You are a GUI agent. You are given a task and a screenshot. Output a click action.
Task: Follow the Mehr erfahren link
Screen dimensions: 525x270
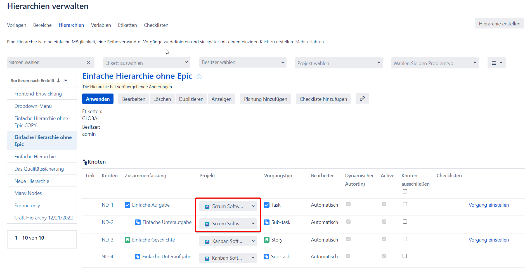(x=309, y=42)
